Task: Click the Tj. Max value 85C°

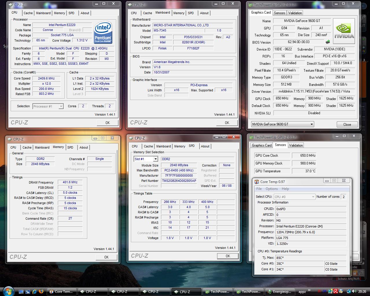Action: click(x=311, y=258)
